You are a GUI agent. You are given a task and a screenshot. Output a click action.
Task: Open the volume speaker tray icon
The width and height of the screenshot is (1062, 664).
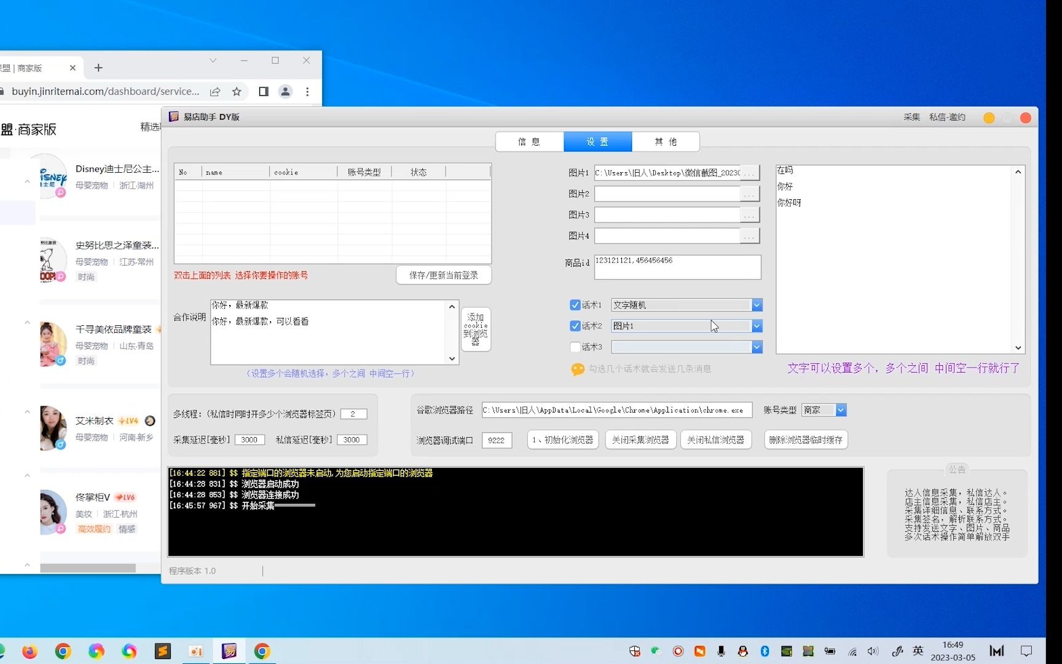(x=873, y=651)
